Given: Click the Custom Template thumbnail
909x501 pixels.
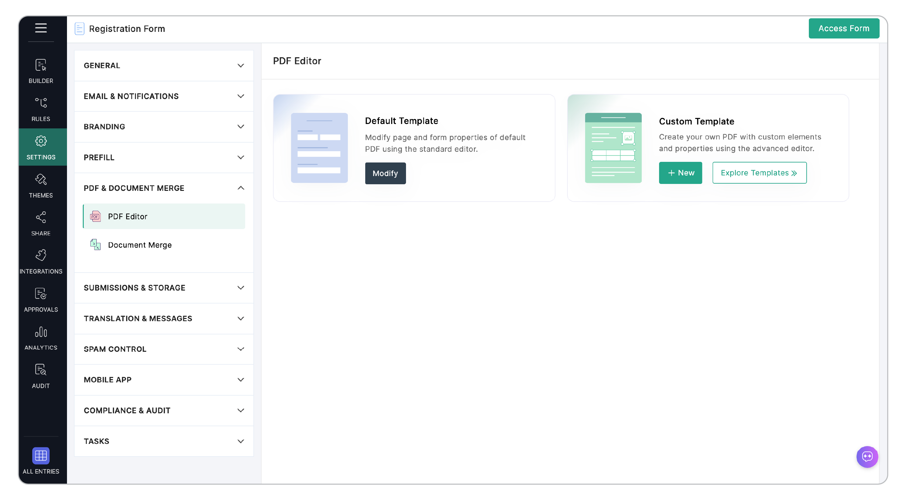Looking at the screenshot, I should (613, 148).
